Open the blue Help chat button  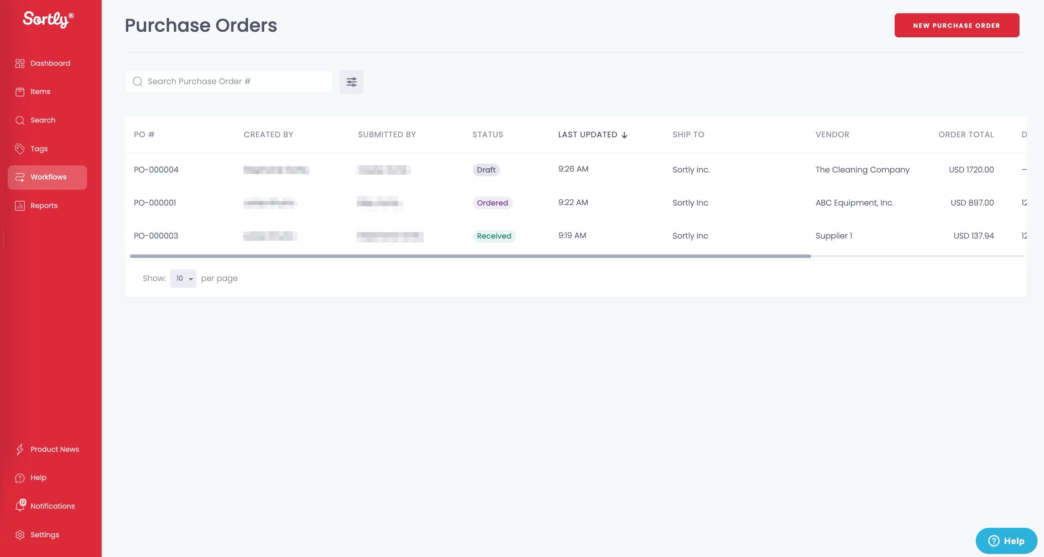click(1006, 541)
